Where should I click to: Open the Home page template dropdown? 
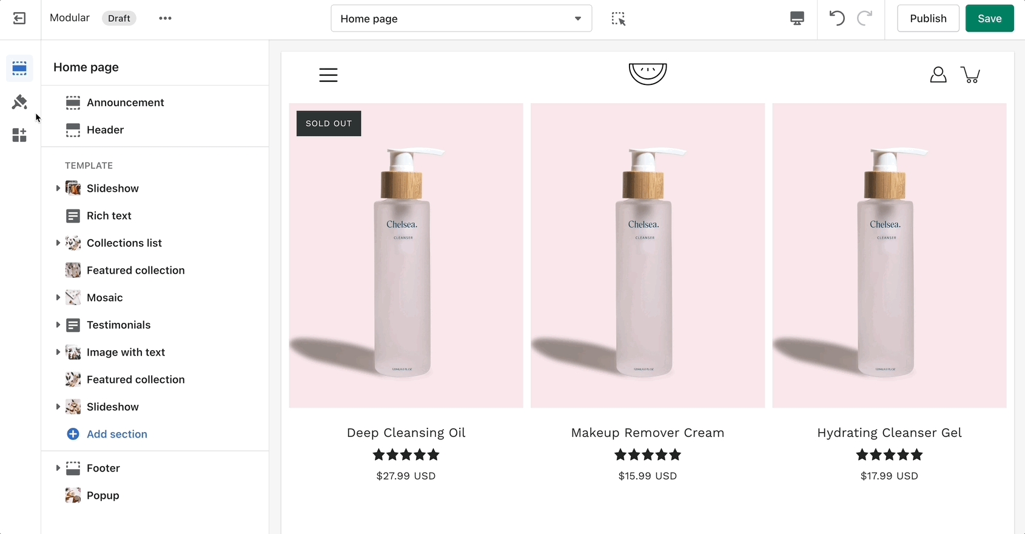tap(461, 19)
